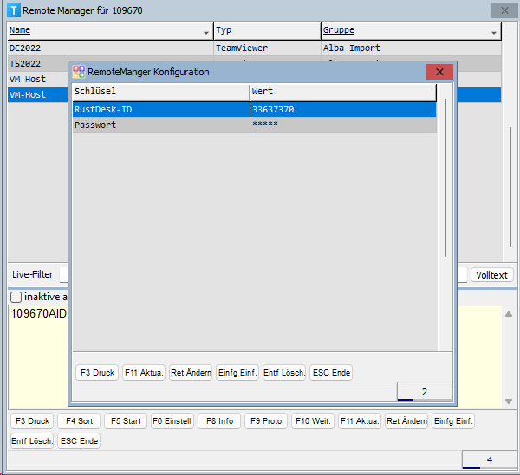Screen dimensions: 520x475
Task: Click the Konfiguration list vertical scrollbar
Action: tap(445, 177)
